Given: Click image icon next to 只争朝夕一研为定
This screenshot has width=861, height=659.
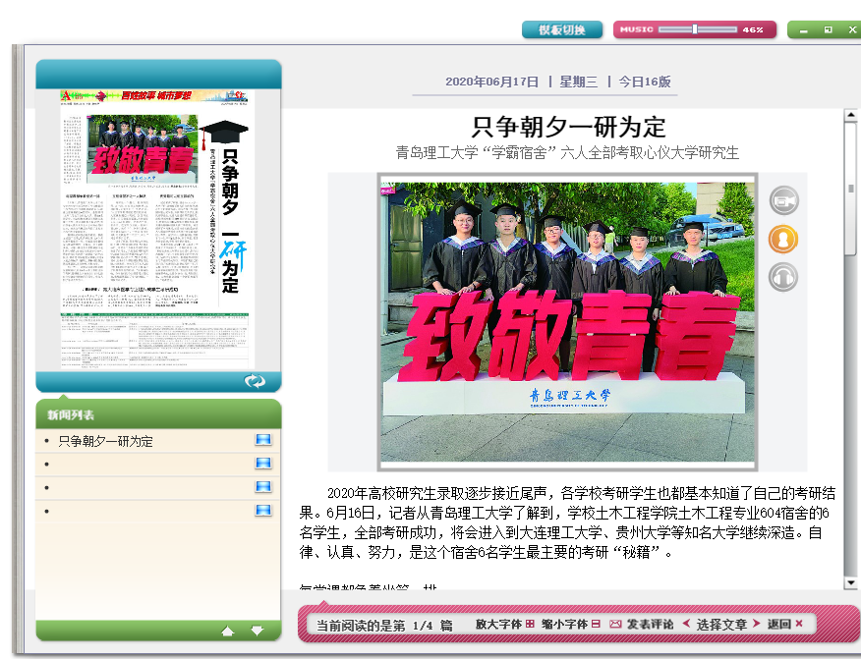Looking at the screenshot, I should (262, 440).
